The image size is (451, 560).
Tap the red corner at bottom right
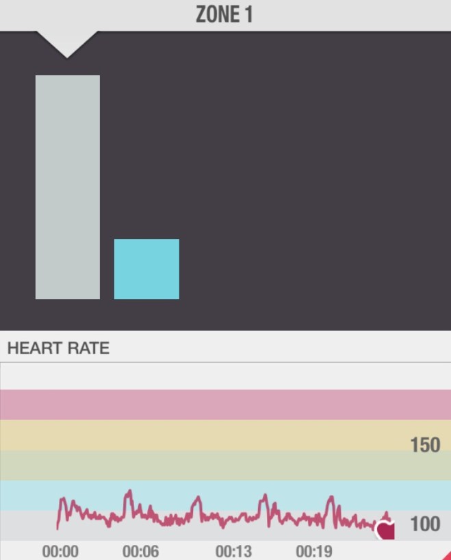tap(446, 556)
